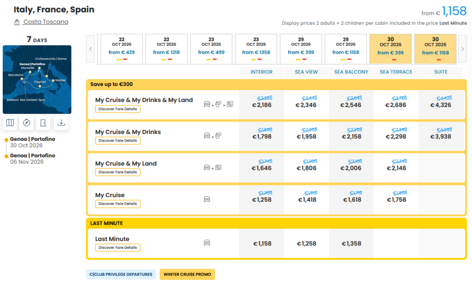Click the drinks icon in My Cruise & My Drinks row
This screenshot has height=284, width=472.
click(219, 136)
